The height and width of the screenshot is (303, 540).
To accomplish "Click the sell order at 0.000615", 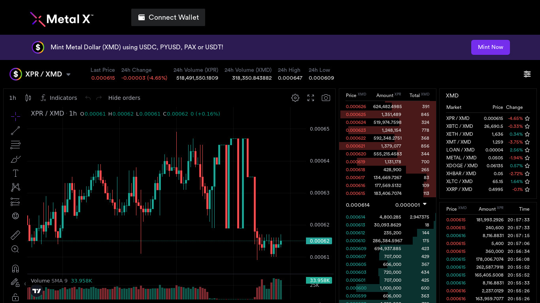I will click(387, 193).
